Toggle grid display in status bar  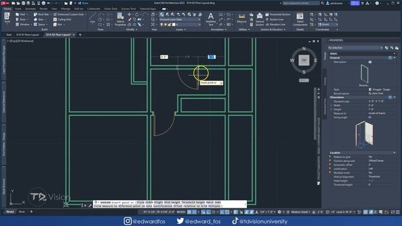coord(189,212)
